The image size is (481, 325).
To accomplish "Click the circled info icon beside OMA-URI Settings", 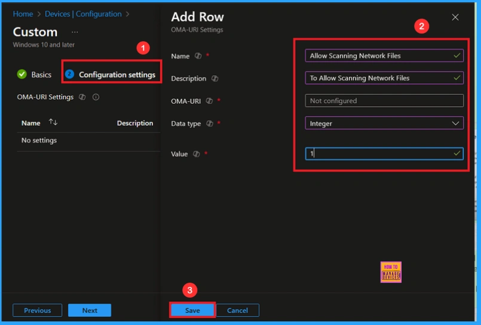I will pos(96,97).
